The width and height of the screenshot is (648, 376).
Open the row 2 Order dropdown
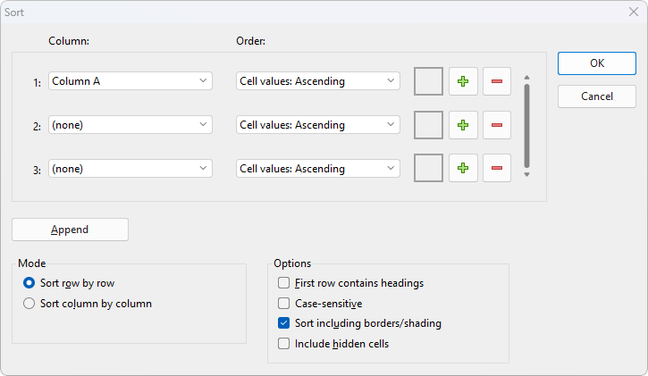(x=318, y=125)
